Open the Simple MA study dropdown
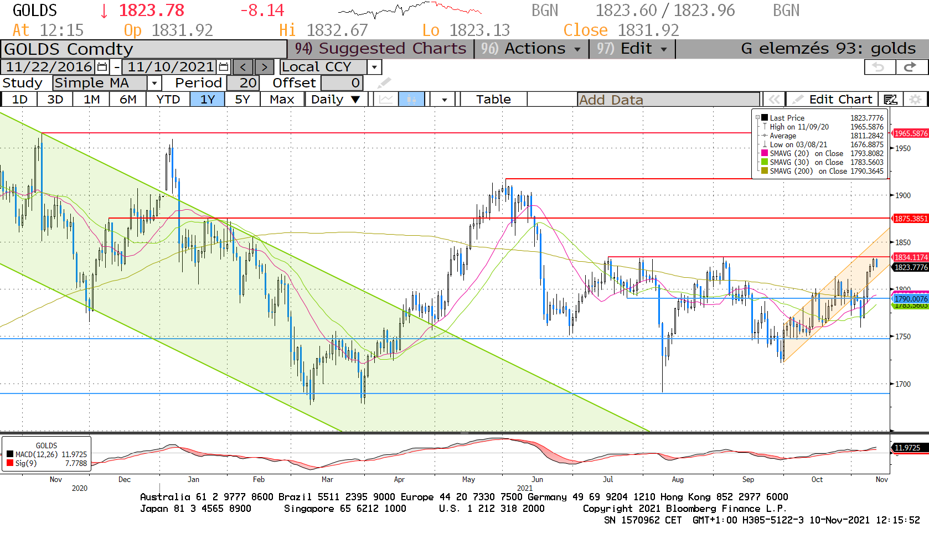 [154, 83]
